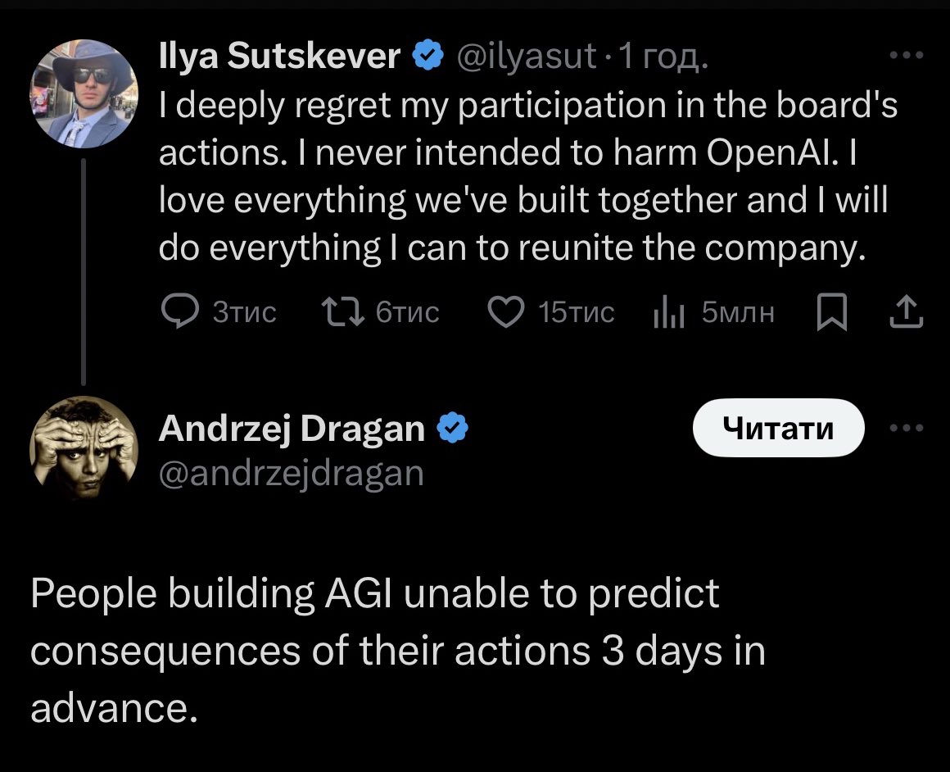Open the @ilyasut handle link
950x772 pixels.
(x=526, y=57)
